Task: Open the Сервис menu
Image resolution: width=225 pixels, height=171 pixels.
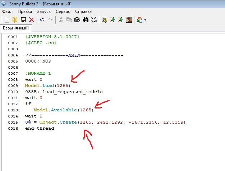Action: [63, 11]
